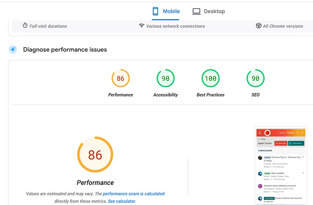Click 'Full visit durations' label
The width and height of the screenshot is (313, 205).
48,26
